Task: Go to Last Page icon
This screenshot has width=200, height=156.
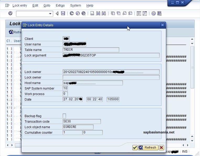Action: [x=130, y=13]
